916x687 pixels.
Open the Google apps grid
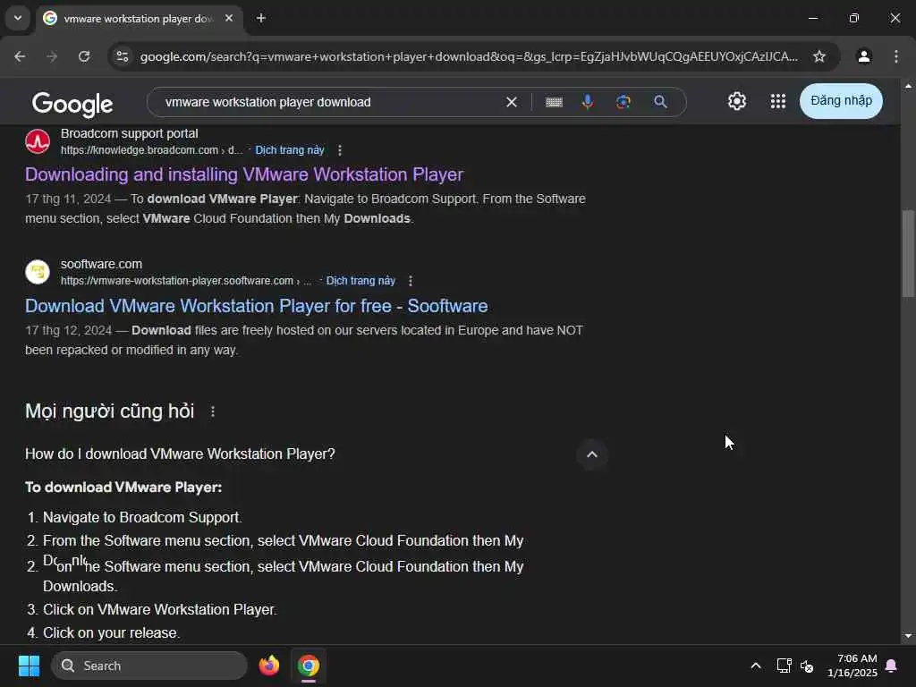(x=777, y=101)
